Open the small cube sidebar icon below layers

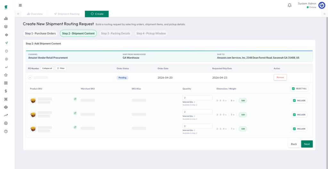[6, 35]
